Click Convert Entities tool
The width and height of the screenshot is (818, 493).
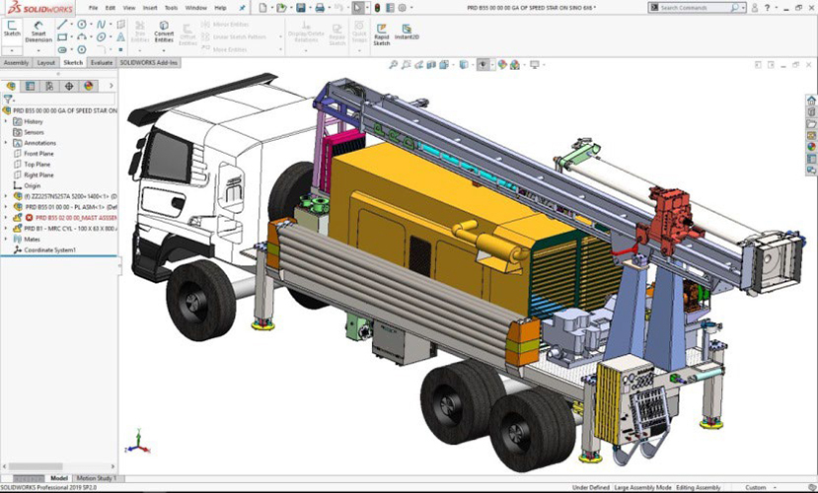click(164, 32)
